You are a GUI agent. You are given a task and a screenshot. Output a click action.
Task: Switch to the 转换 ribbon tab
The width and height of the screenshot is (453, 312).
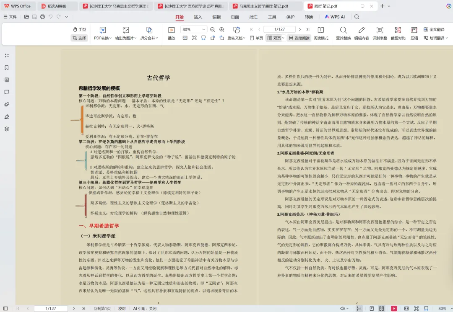309,17
